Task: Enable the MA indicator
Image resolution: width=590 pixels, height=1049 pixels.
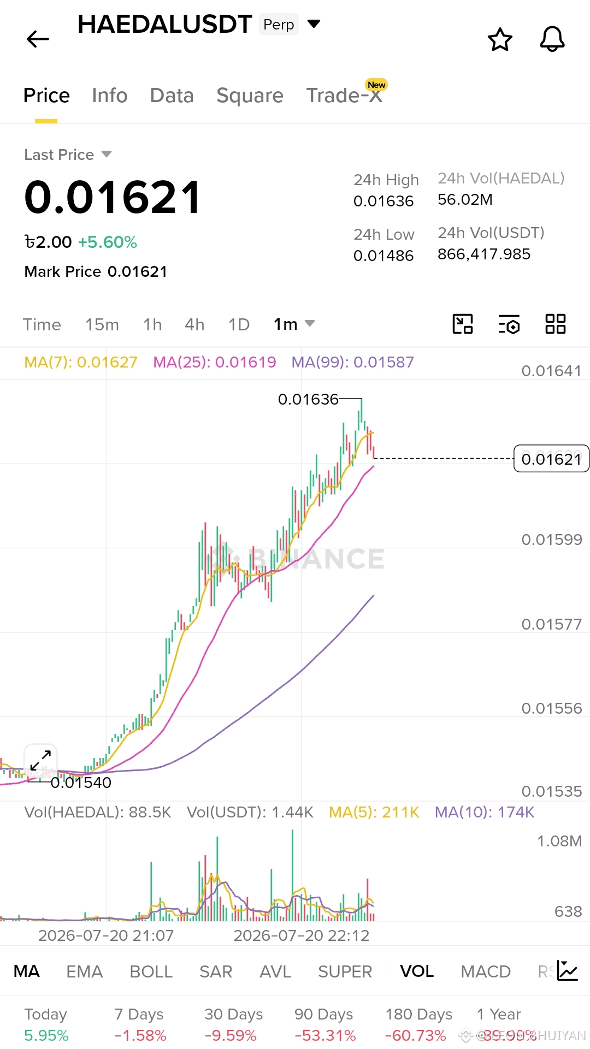Action: [27, 971]
